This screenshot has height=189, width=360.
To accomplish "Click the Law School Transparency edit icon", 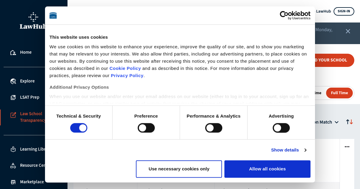I will (13, 115).
